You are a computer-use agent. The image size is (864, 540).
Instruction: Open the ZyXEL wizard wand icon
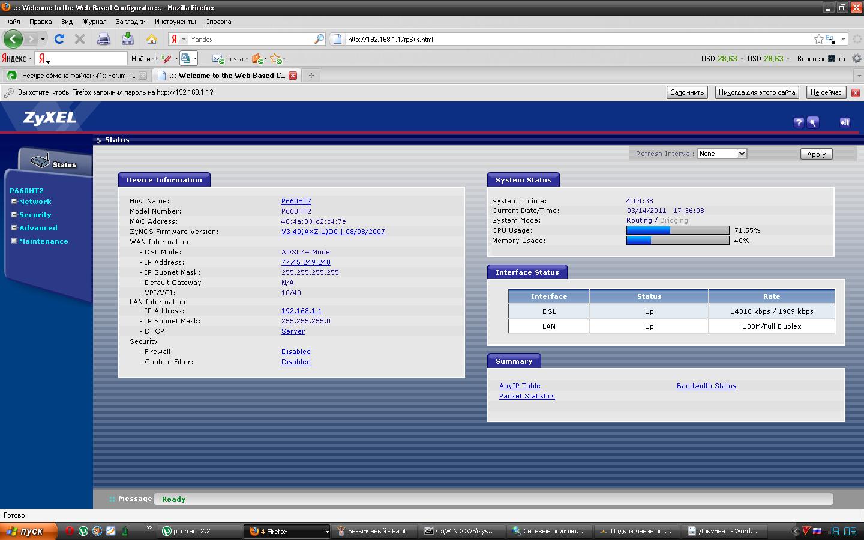(x=813, y=122)
